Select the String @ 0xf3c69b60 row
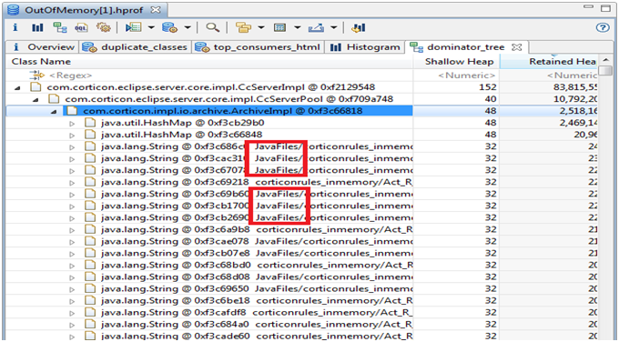The image size is (619, 342). (301, 194)
